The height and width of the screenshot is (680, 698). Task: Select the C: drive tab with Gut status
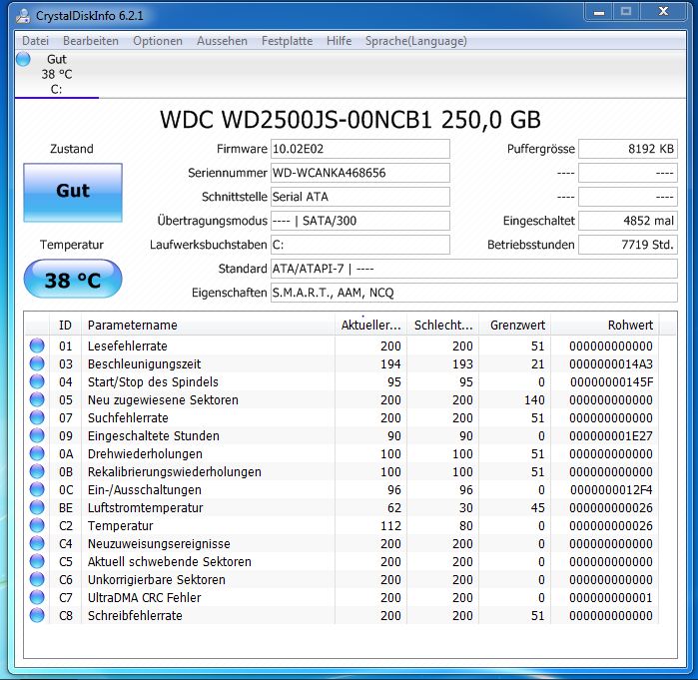click(57, 74)
